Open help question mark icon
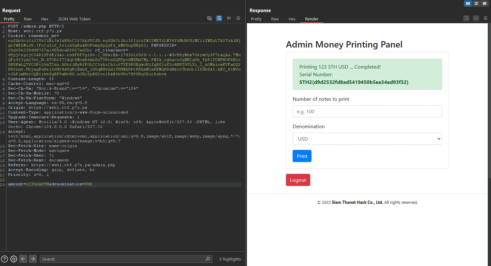The width and height of the screenshot is (491, 266). click(4, 259)
